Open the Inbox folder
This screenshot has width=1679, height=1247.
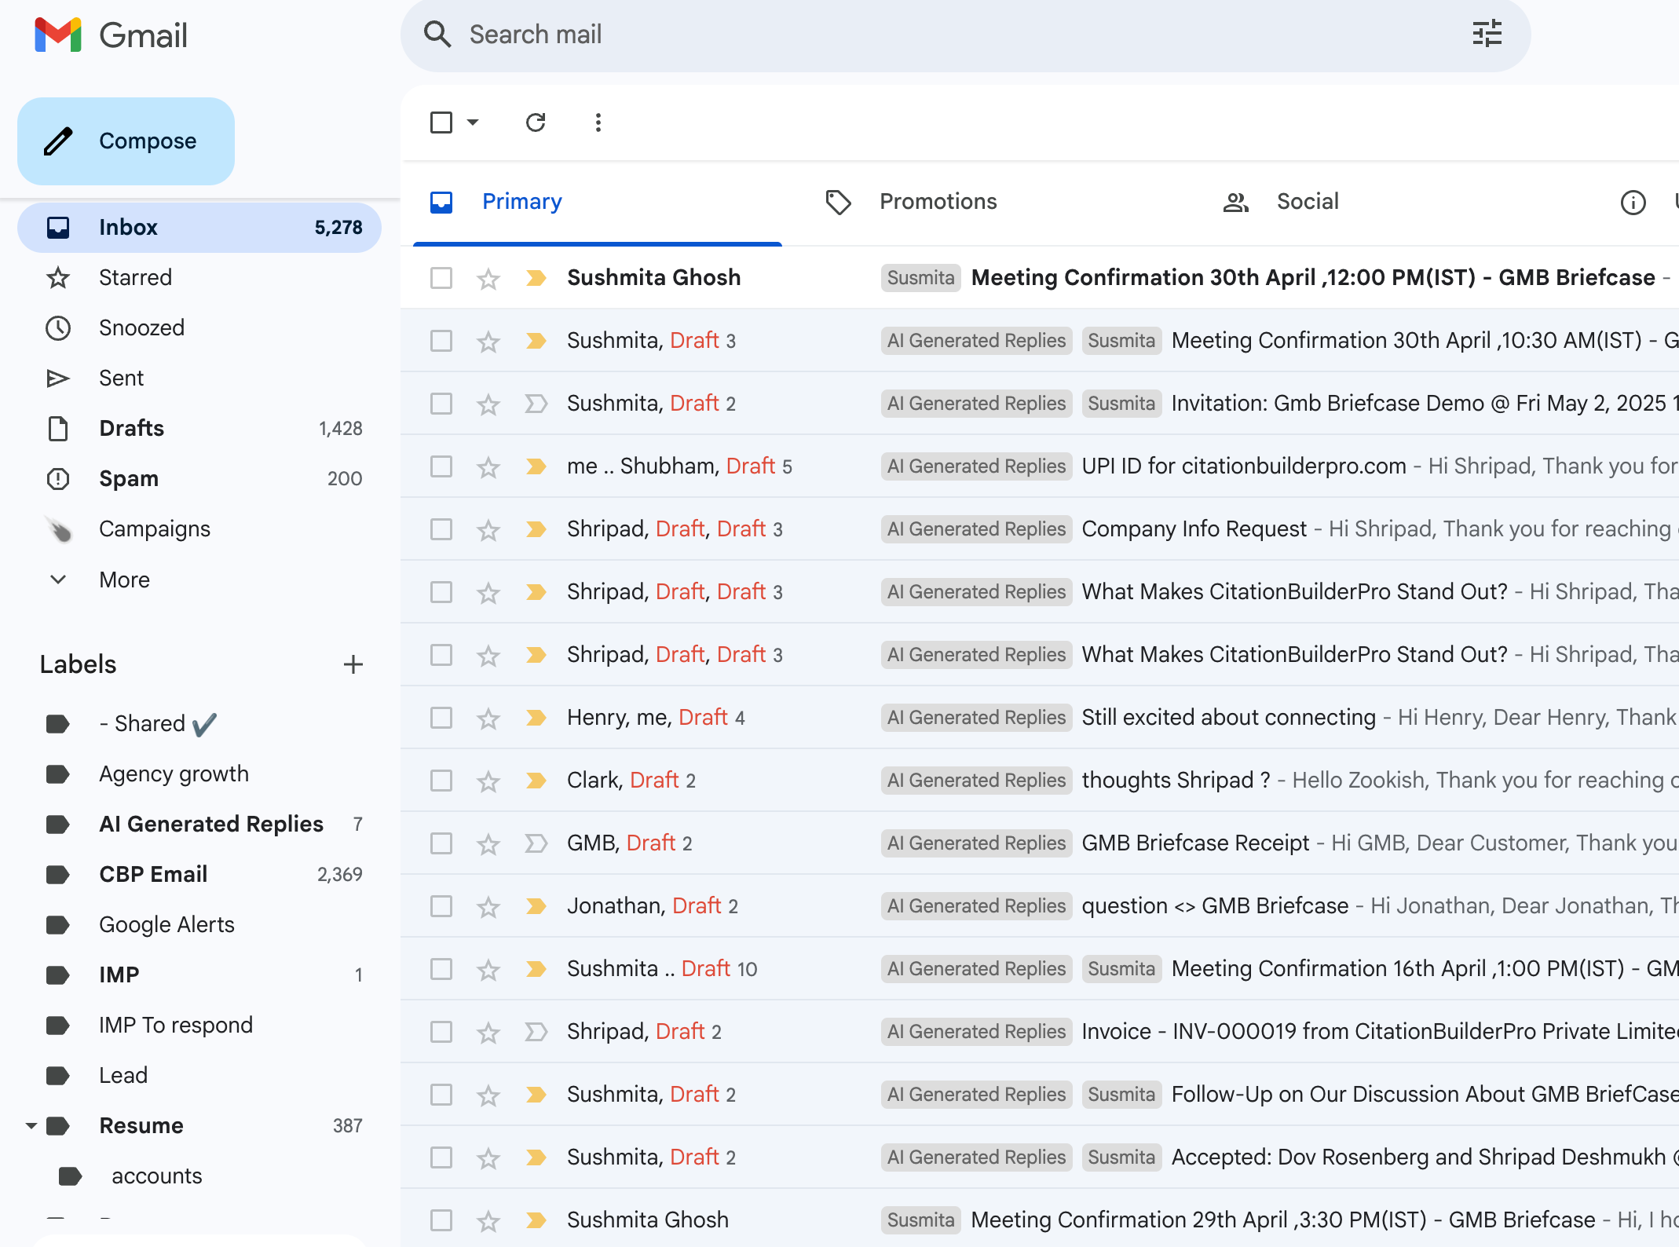click(x=199, y=228)
